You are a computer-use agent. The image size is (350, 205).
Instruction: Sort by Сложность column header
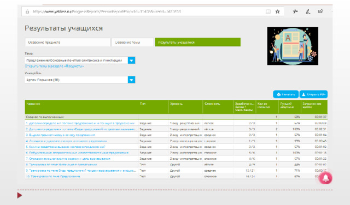[x=218, y=107]
